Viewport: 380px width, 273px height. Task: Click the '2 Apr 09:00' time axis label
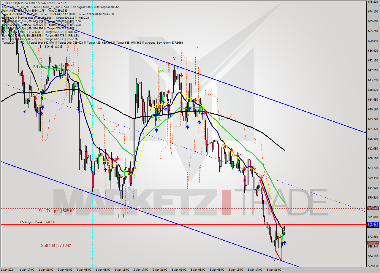[x=103, y=270]
